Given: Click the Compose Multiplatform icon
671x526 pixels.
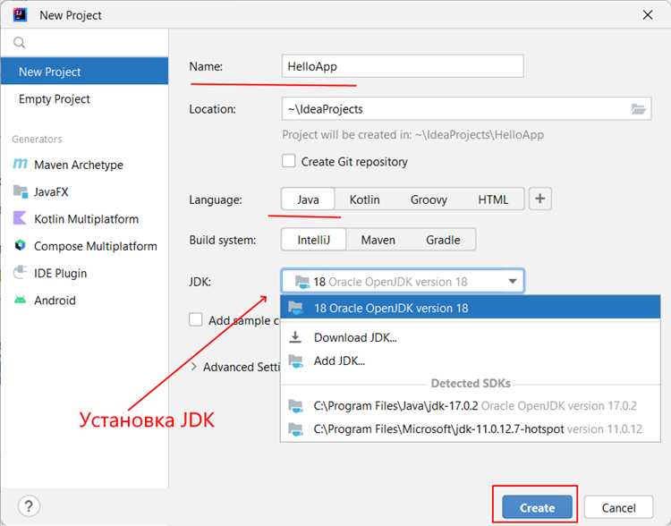Looking at the screenshot, I should [x=20, y=245].
